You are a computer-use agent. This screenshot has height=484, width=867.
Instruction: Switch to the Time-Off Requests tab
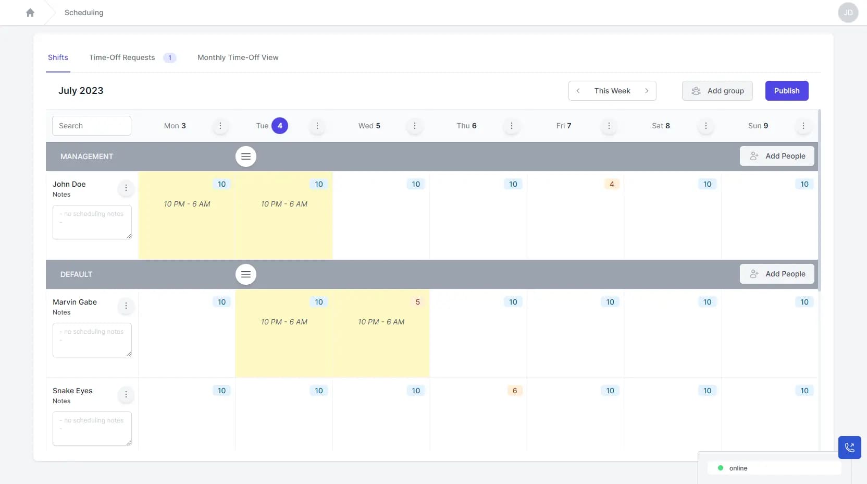click(122, 57)
